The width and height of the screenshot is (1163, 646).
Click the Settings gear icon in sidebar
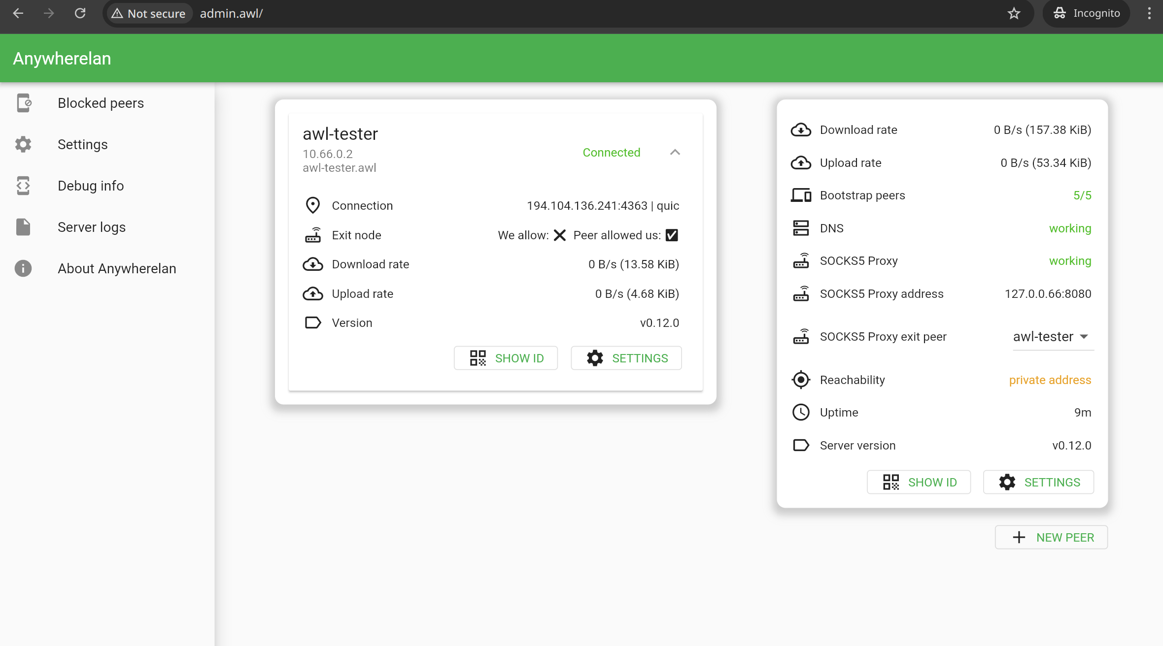coord(23,144)
